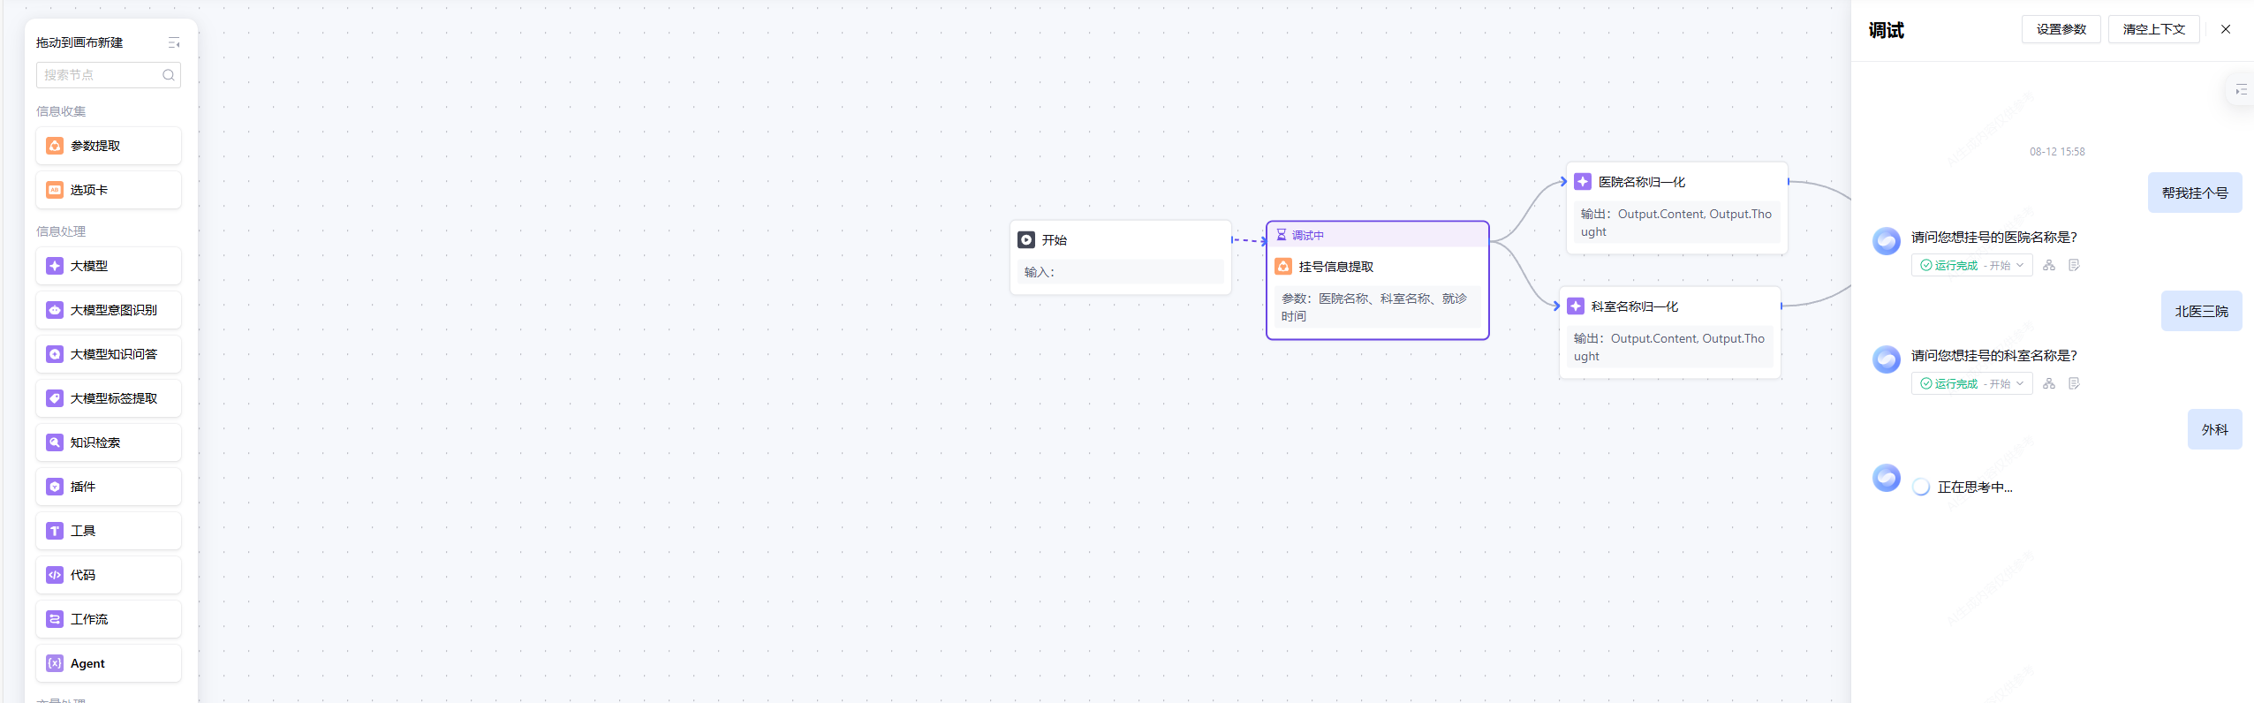Select the 开始 node on canvas
The width and height of the screenshot is (2254, 703).
(1119, 240)
